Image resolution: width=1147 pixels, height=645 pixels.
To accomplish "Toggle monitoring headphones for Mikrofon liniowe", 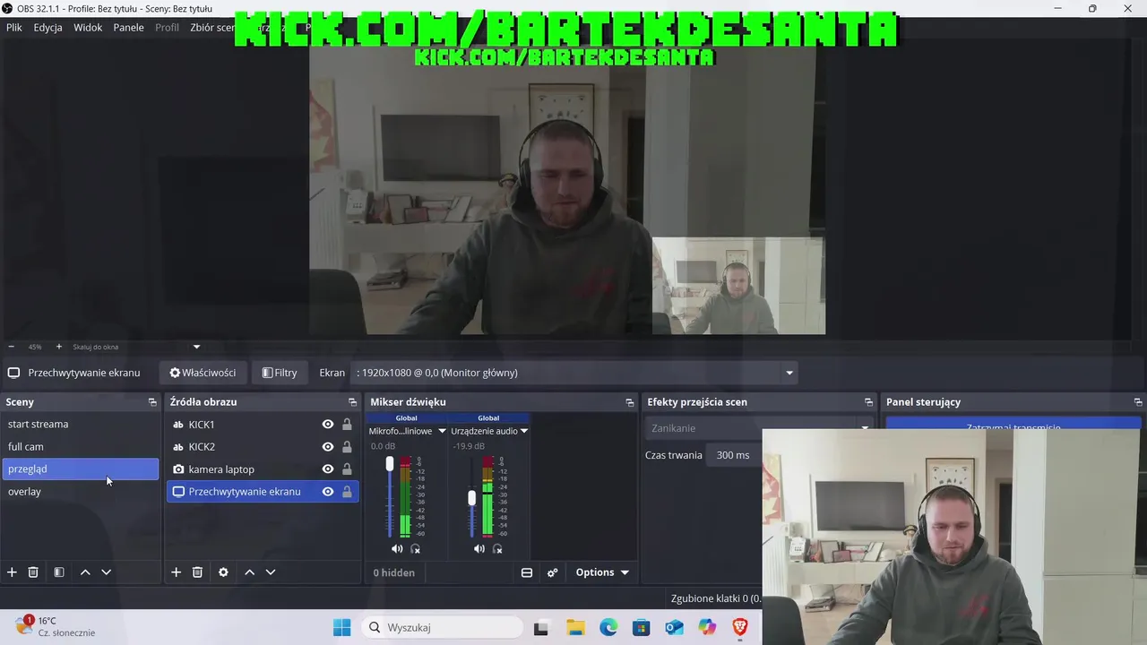I will (415, 548).
